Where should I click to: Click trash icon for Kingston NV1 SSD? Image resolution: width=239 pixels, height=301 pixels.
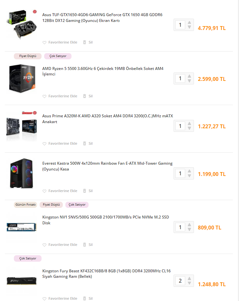click(84, 245)
